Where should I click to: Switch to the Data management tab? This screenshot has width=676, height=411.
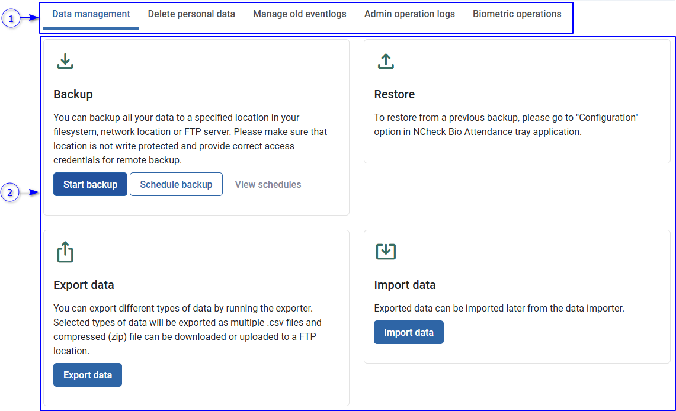[91, 14]
